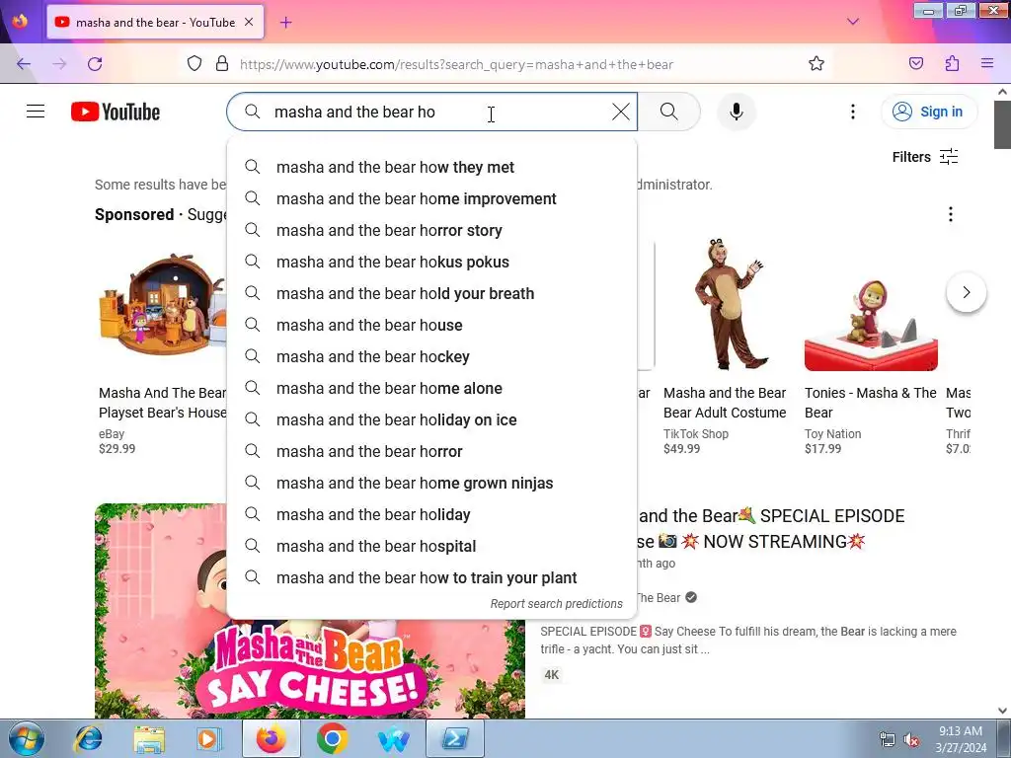Report search predictions link
This screenshot has height=758, width=1011.
[x=557, y=604]
